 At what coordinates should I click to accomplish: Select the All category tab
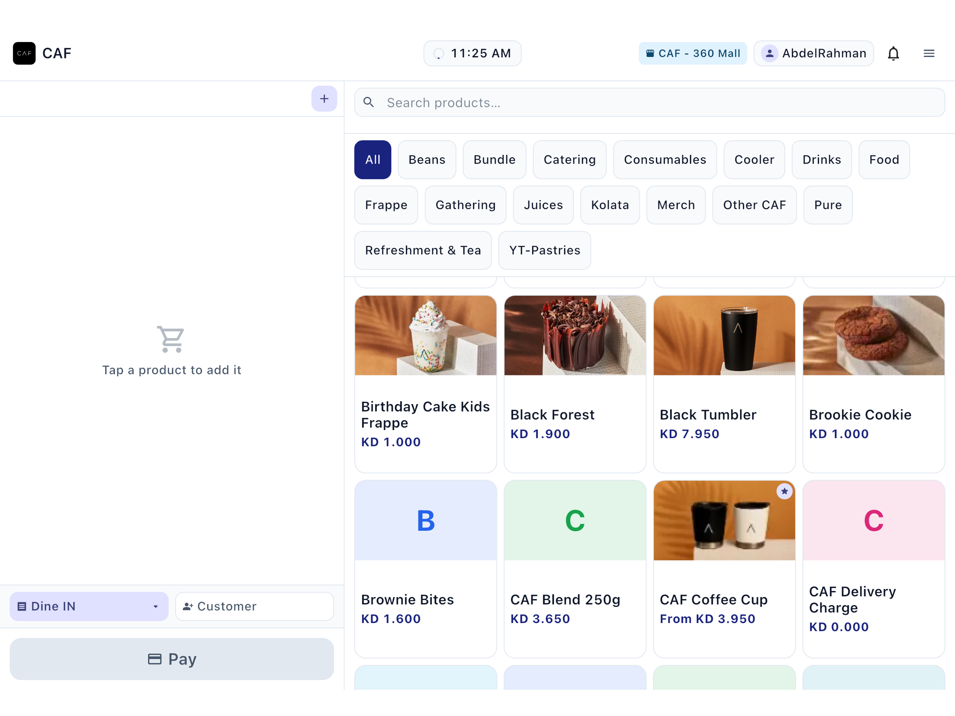click(373, 160)
